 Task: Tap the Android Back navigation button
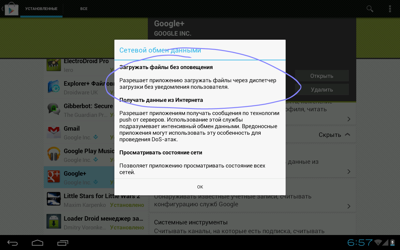[13, 242]
